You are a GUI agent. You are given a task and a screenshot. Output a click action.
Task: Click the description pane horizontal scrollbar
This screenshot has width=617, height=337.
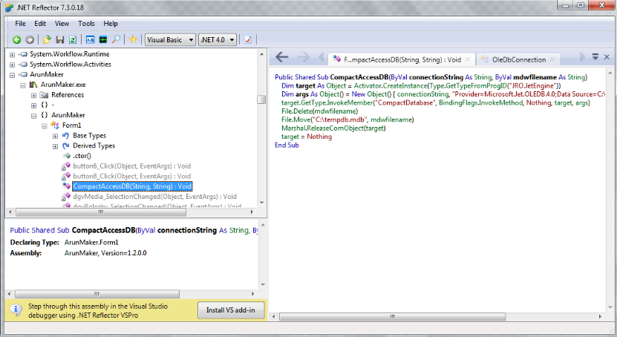(x=97, y=294)
